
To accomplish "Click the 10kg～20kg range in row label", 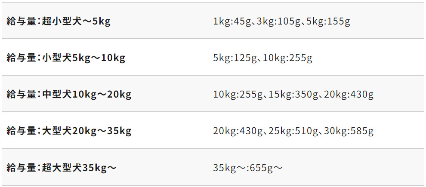I will [x=102, y=94].
